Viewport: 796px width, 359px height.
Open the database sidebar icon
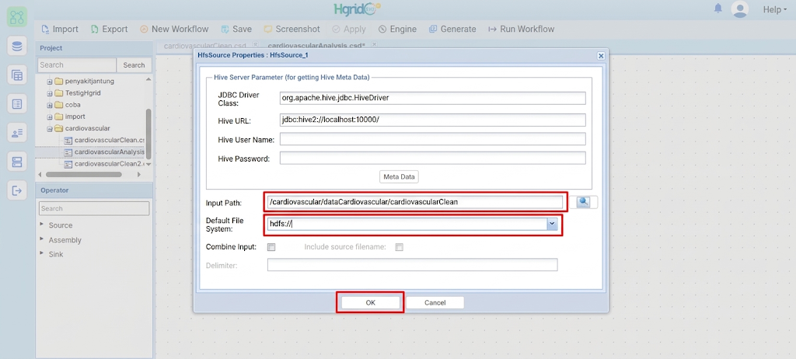click(17, 47)
